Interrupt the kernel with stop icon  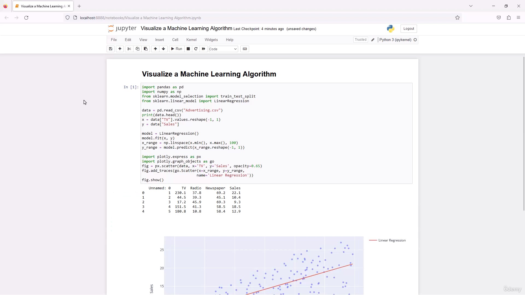tap(188, 49)
